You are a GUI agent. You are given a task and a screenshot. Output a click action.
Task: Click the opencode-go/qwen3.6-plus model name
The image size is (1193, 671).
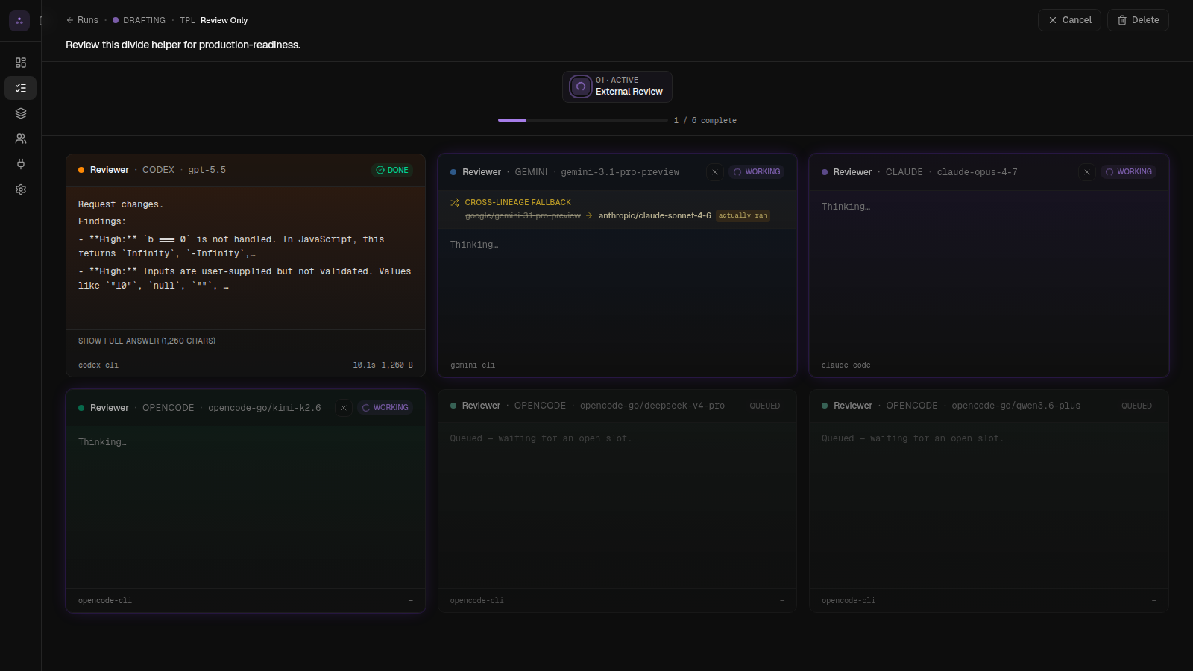pos(1016,406)
